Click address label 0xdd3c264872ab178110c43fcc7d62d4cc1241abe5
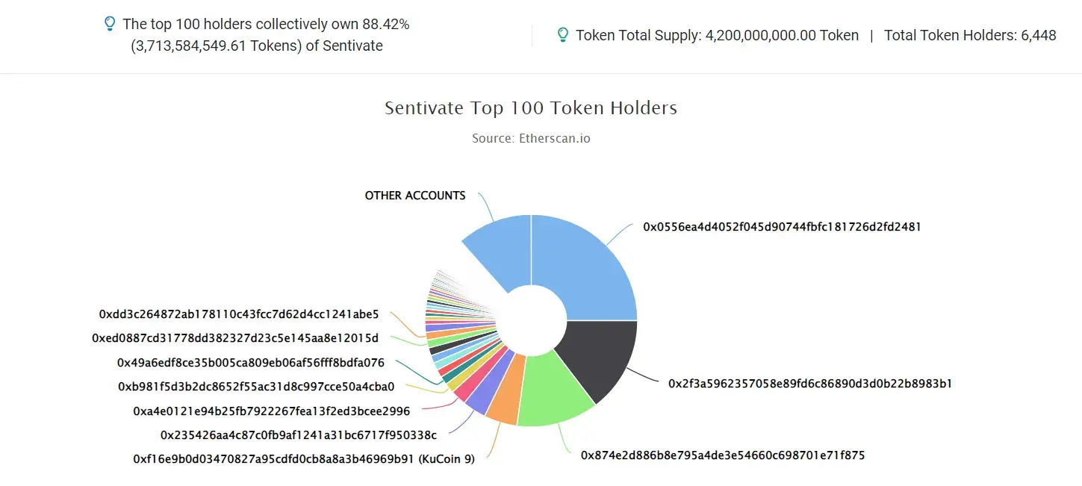Image resolution: width=1082 pixels, height=486 pixels. (238, 314)
